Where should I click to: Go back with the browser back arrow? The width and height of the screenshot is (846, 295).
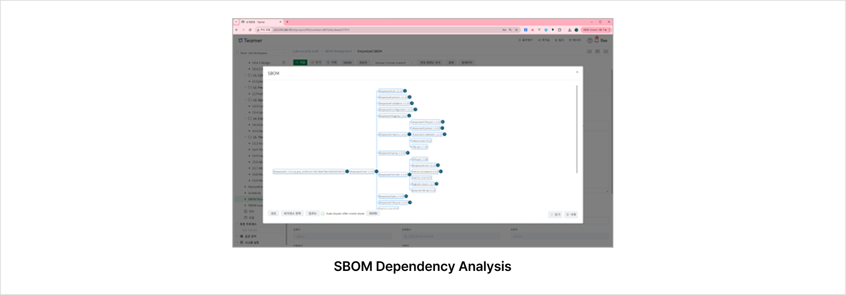coord(237,30)
